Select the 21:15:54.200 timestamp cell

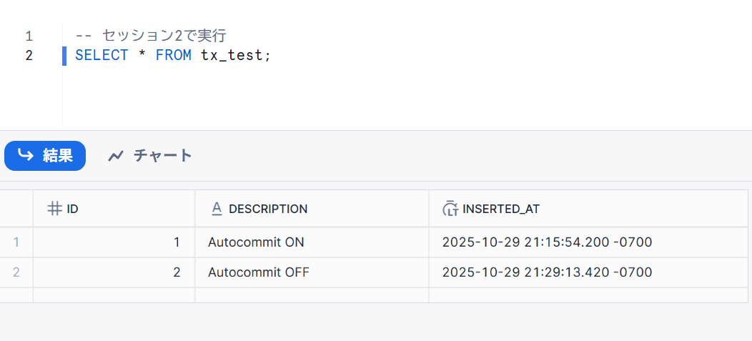547,242
